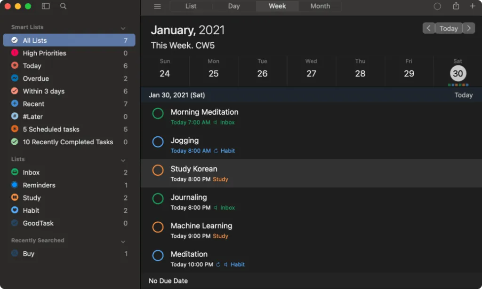Screen dimensions: 482x289
Task: Complete the Study Korean task circle
Action: [158, 171]
